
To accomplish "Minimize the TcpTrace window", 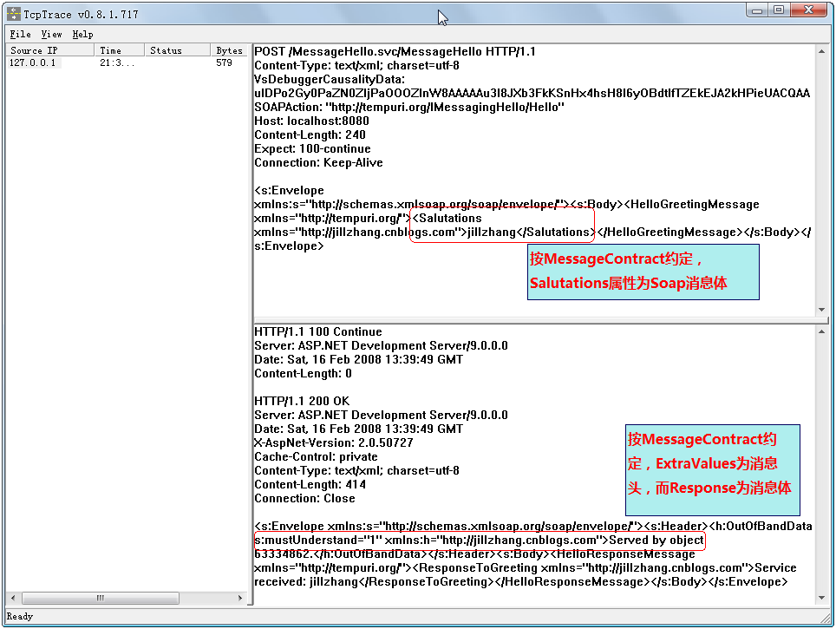I will click(x=757, y=10).
